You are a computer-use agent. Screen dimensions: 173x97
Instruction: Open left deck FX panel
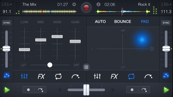click(x=41, y=76)
